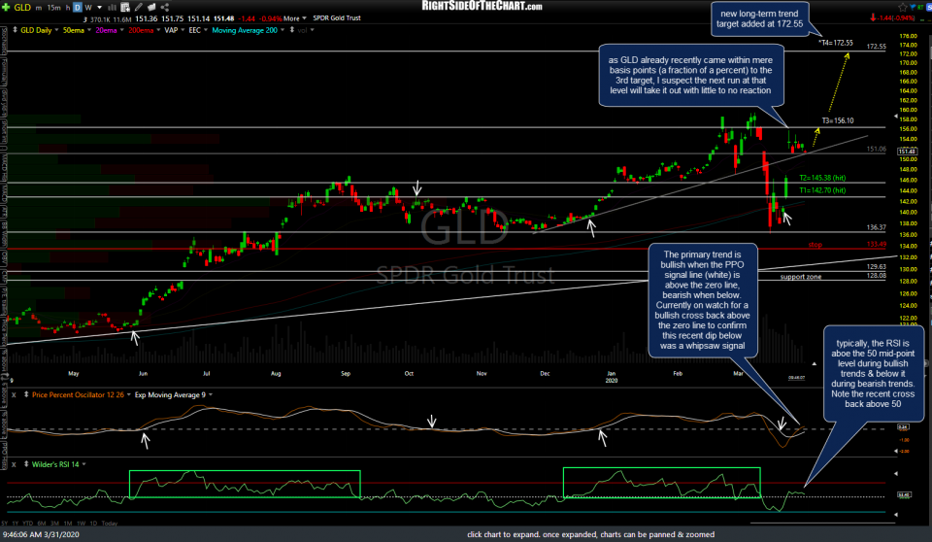Click the T2=145.38 (hit) label
Viewport: 932px width, 542px height.
click(x=822, y=178)
